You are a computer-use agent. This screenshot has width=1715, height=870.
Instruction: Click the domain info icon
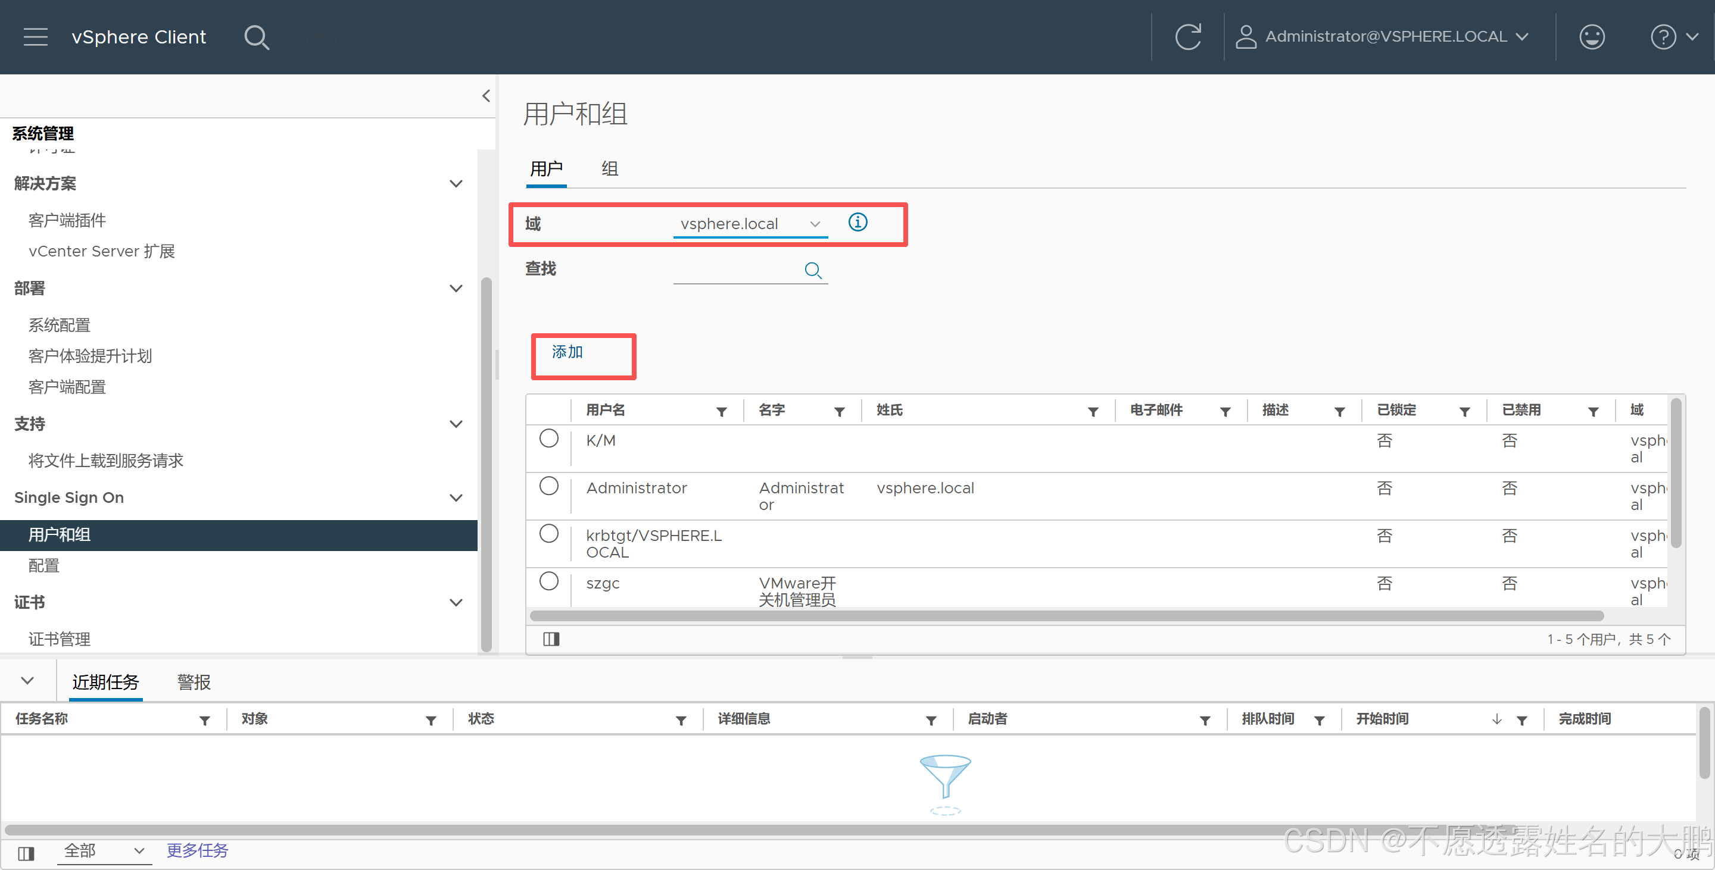coord(858,222)
